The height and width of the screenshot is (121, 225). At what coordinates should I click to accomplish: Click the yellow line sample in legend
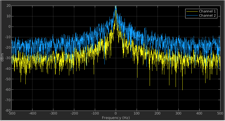192,11
